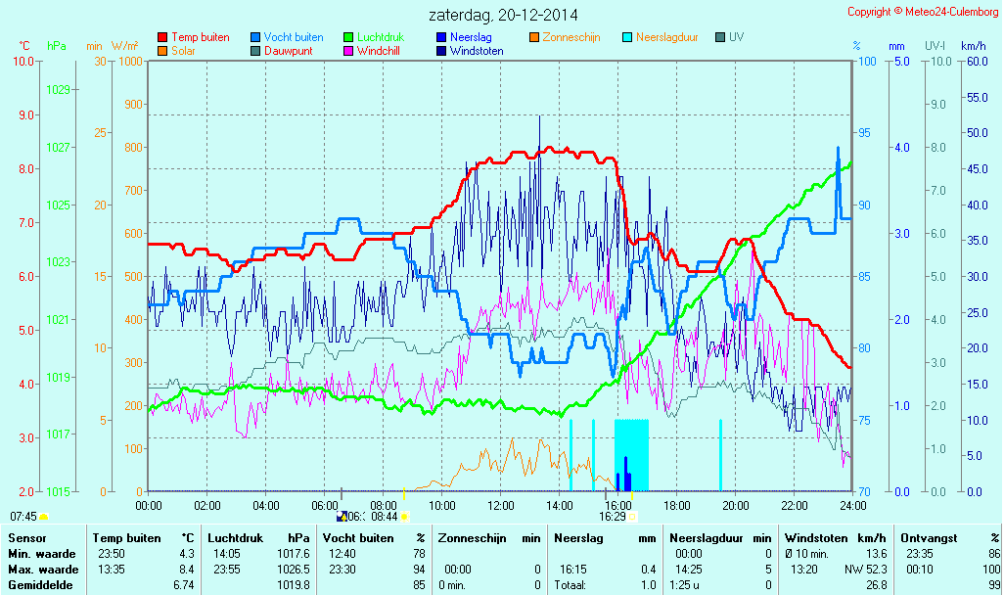The image size is (1004, 595).
Task: Click the sun icon beside 08:44
Action: coord(405,516)
